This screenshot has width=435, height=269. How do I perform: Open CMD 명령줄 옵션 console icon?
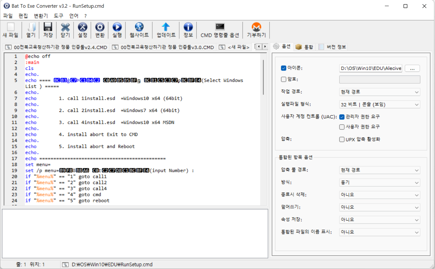(220, 27)
